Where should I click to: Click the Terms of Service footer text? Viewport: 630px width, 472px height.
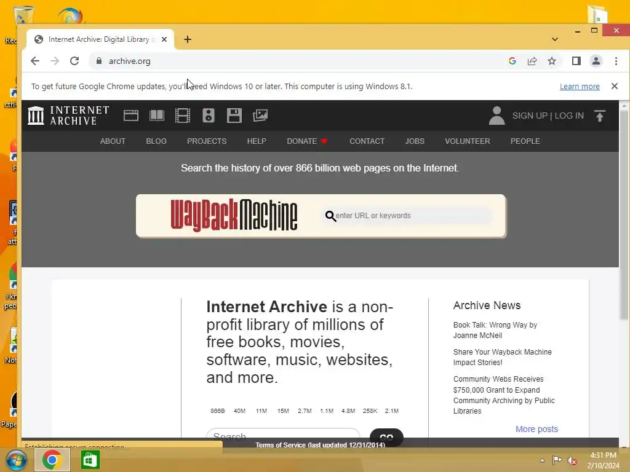click(x=320, y=445)
